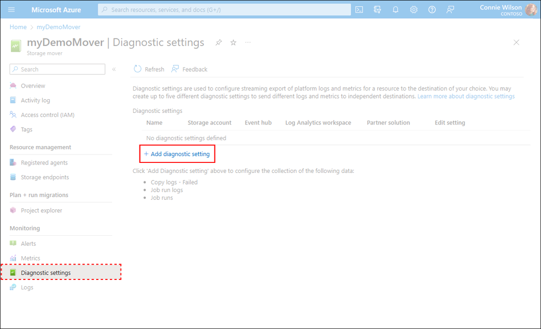The height and width of the screenshot is (329, 541).
Task: Click the Registered agents icon
Action: click(x=13, y=162)
